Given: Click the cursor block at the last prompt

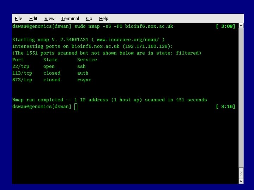Looking at the screenshot, I should (x=76, y=107).
